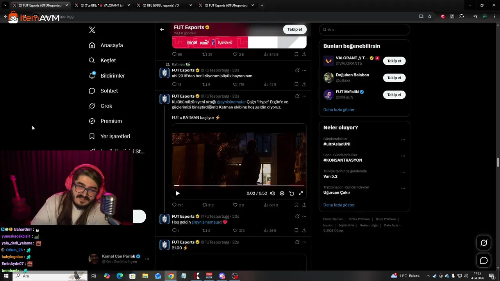500x281 pixels.
Task: Like the 'abi 2016'dan beri' post
Action: point(238,84)
